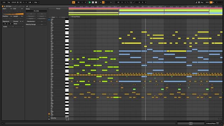Toggle the Computer MIDI Keyboard icon
The image size is (224, 126).
(199, 2)
